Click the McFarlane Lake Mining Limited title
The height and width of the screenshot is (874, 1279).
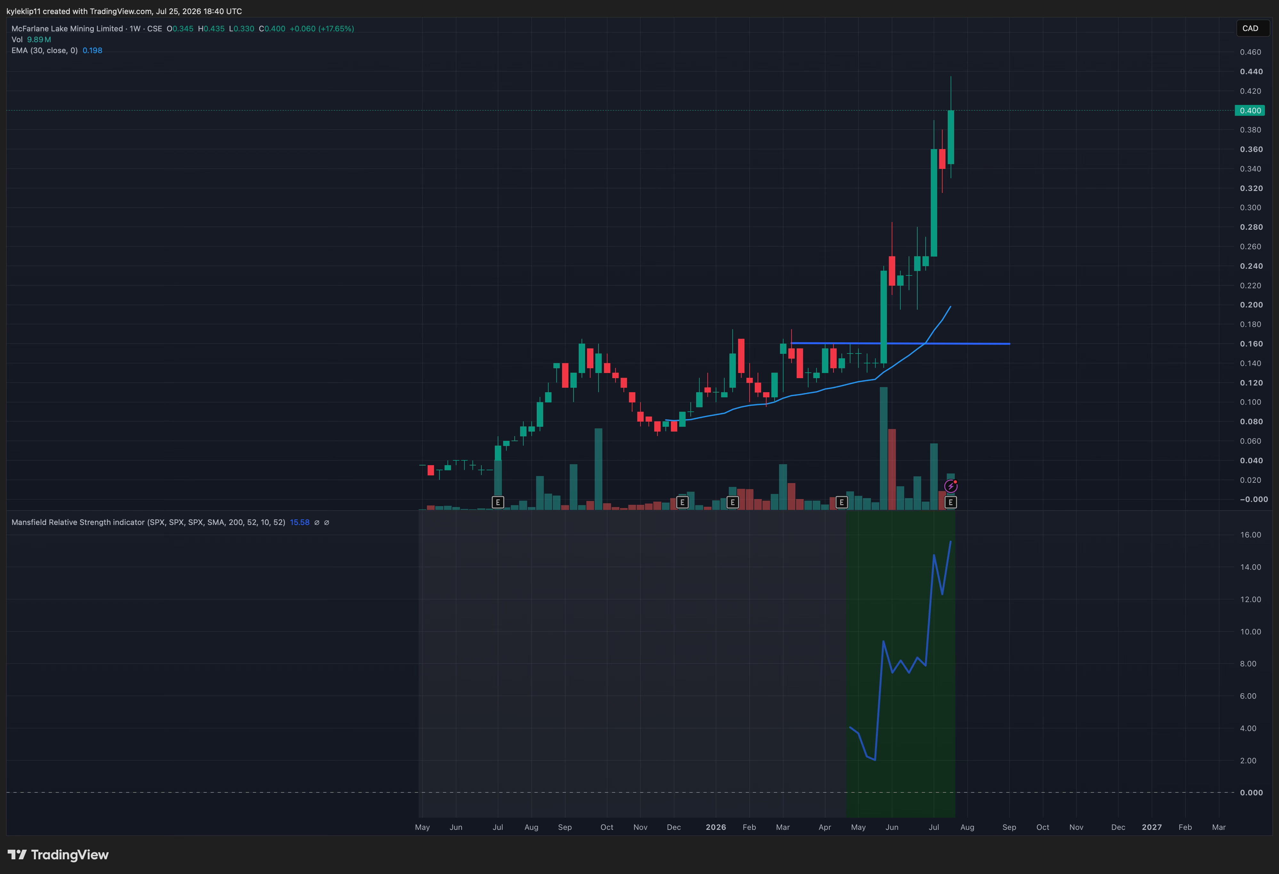coord(67,28)
